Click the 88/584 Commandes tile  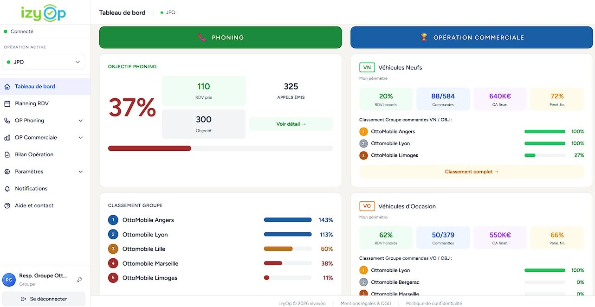click(443, 99)
